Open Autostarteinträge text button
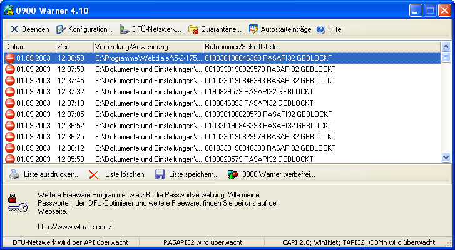 286,29
